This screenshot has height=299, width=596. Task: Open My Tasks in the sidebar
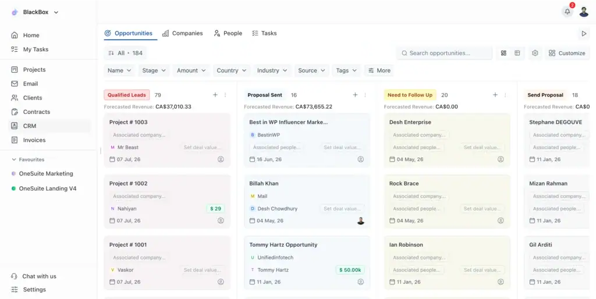click(x=49, y=49)
